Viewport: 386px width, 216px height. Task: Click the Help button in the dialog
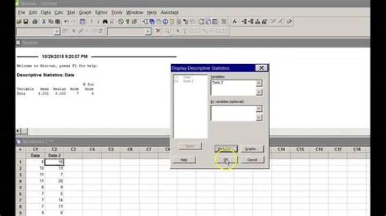(184, 160)
